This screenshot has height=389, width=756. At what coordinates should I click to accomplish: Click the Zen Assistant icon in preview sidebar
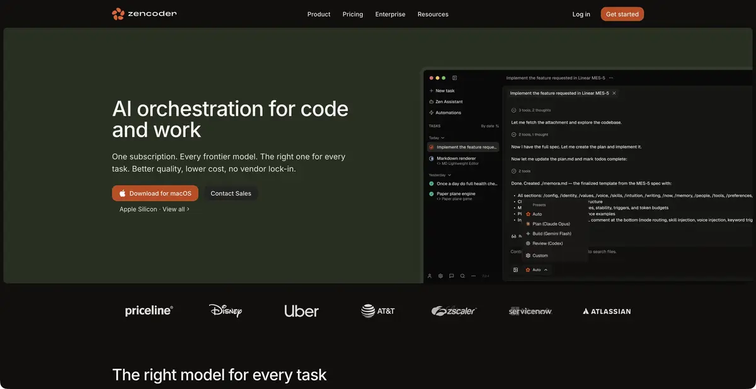(431, 101)
